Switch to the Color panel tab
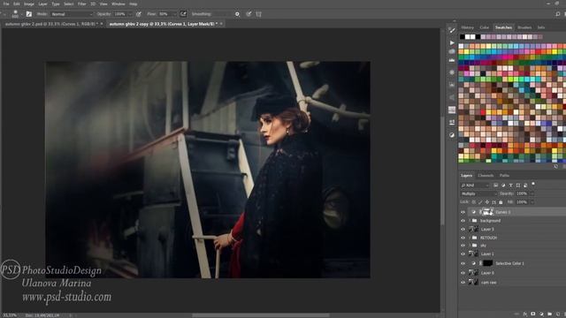 [484, 27]
